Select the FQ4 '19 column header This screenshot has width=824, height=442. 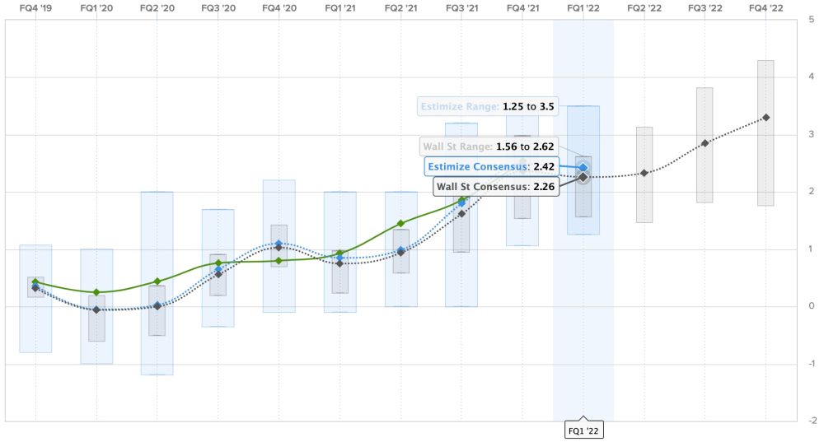pos(35,7)
